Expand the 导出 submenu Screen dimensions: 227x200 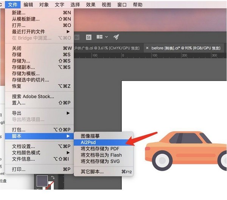click(x=39, y=113)
